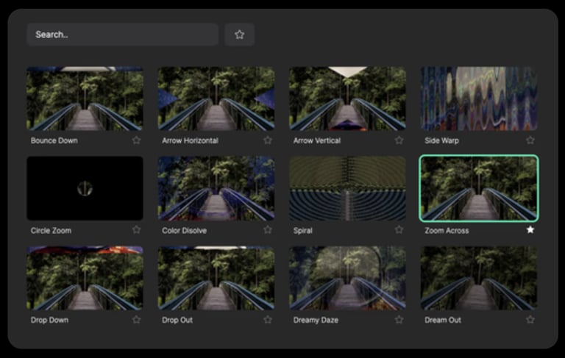Add Color Disolve to favorites
The image size is (565, 358).
click(268, 230)
